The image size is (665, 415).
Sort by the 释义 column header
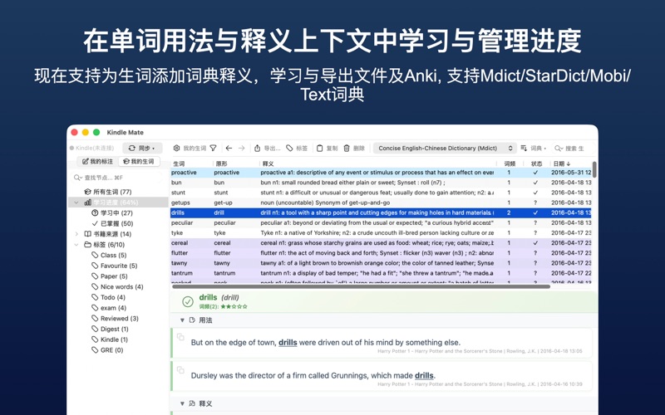[x=377, y=164]
